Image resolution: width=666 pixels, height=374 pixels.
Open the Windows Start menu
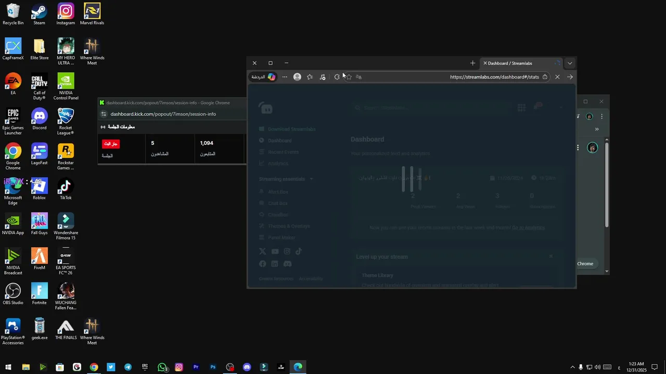[x=8, y=367]
